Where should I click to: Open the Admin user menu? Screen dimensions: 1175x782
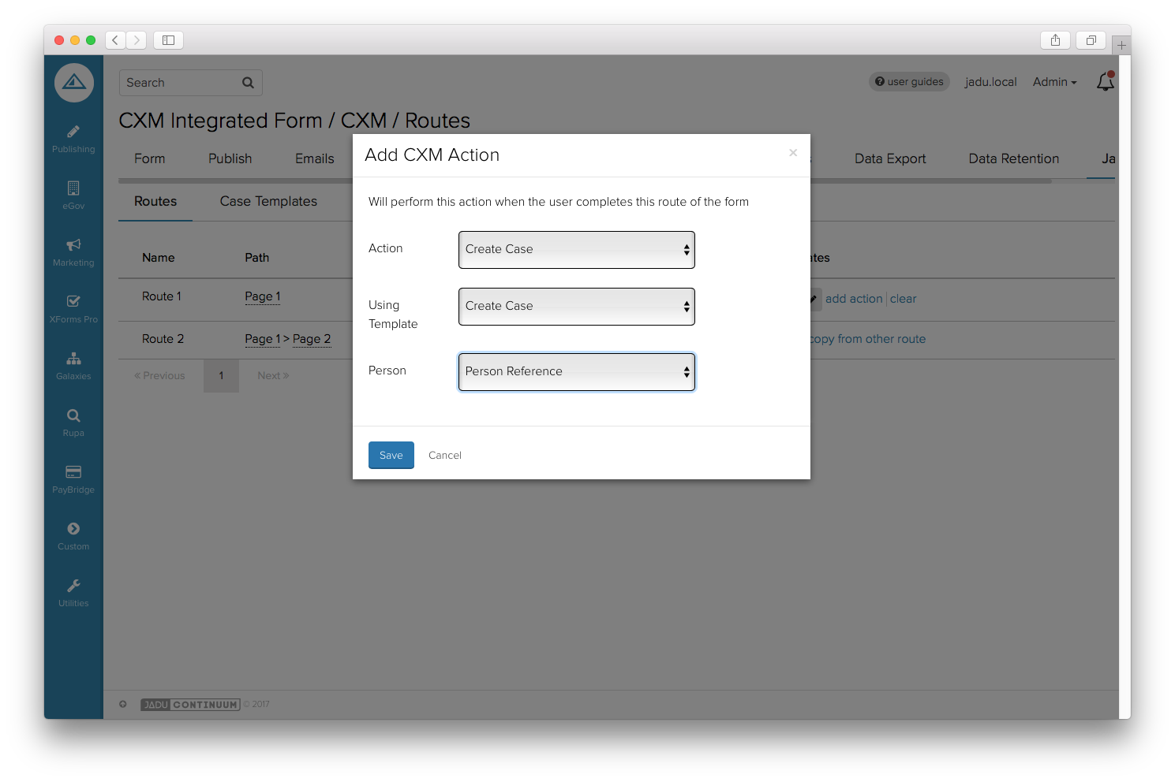point(1054,82)
